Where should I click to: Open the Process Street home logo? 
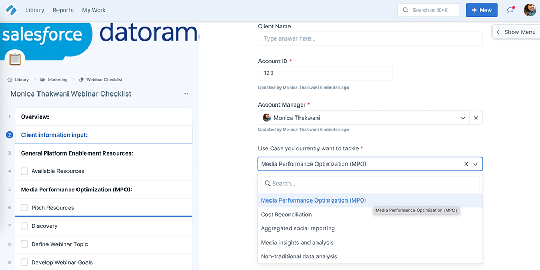[12, 10]
